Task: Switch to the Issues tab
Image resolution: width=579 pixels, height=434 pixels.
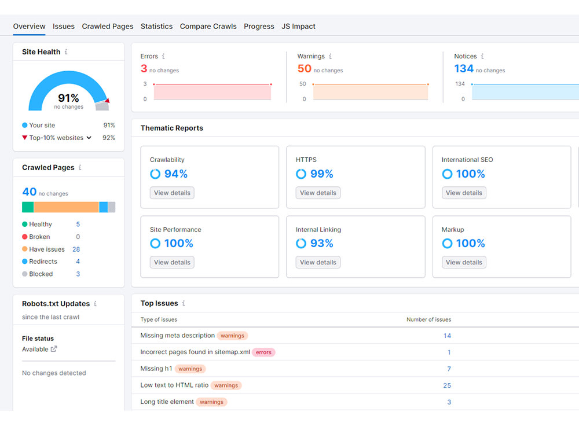Action: [64, 26]
